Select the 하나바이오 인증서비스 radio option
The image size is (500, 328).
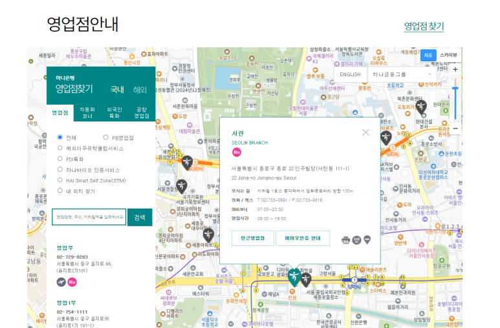(60, 169)
